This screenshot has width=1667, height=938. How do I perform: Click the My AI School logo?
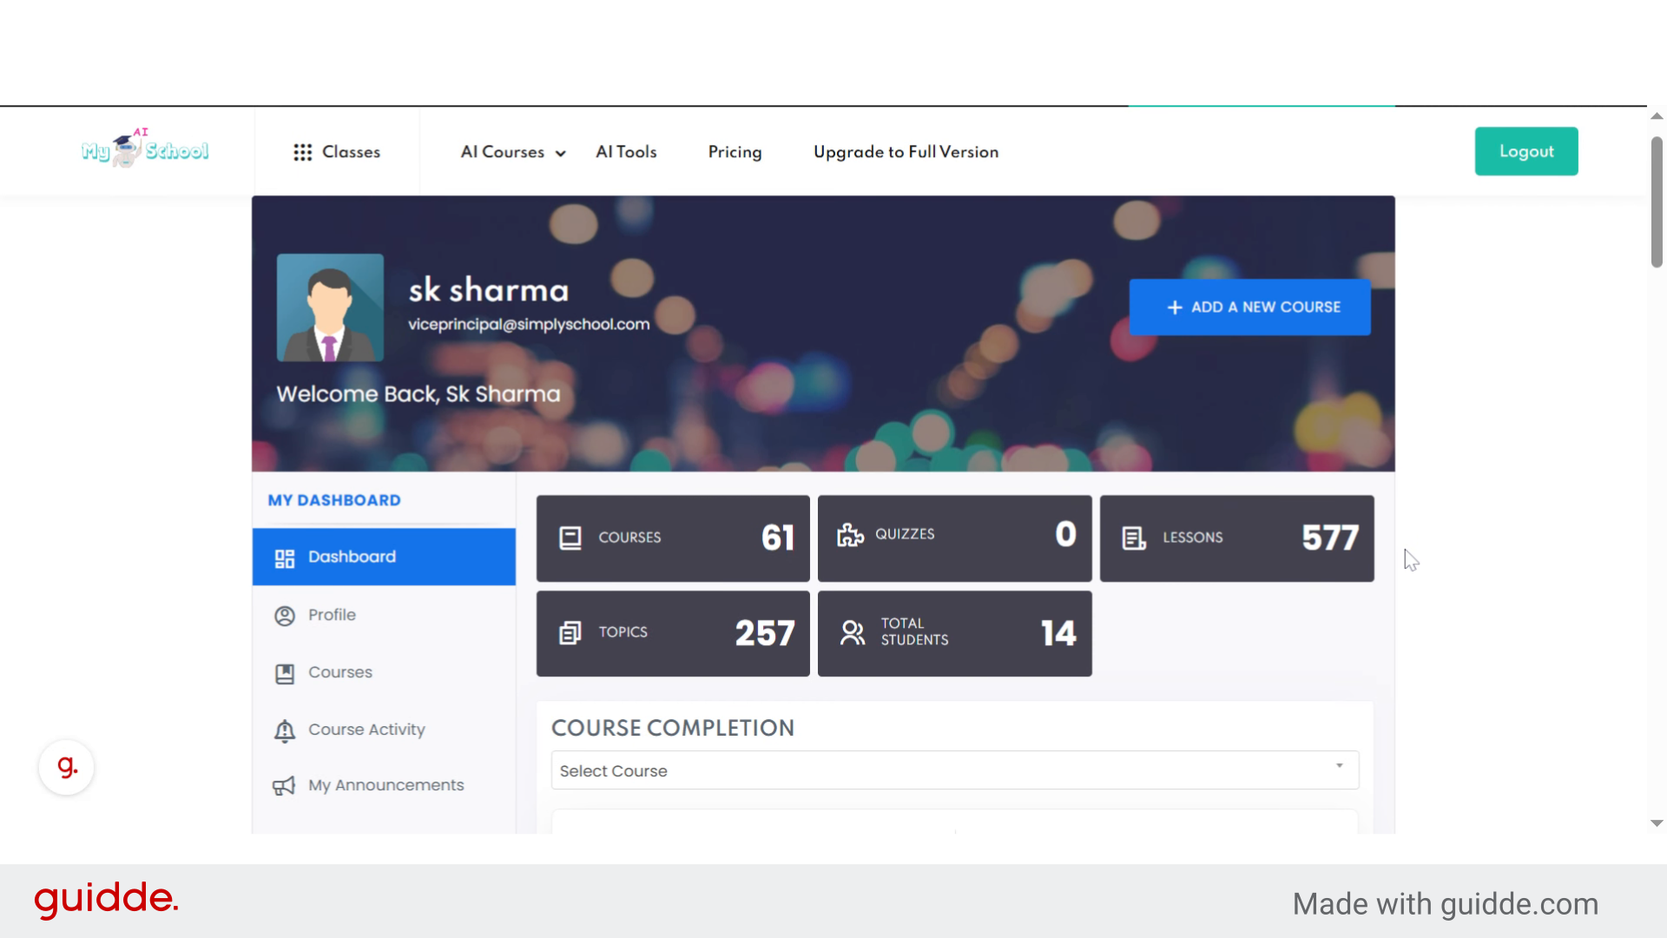(x=145, y=149)
